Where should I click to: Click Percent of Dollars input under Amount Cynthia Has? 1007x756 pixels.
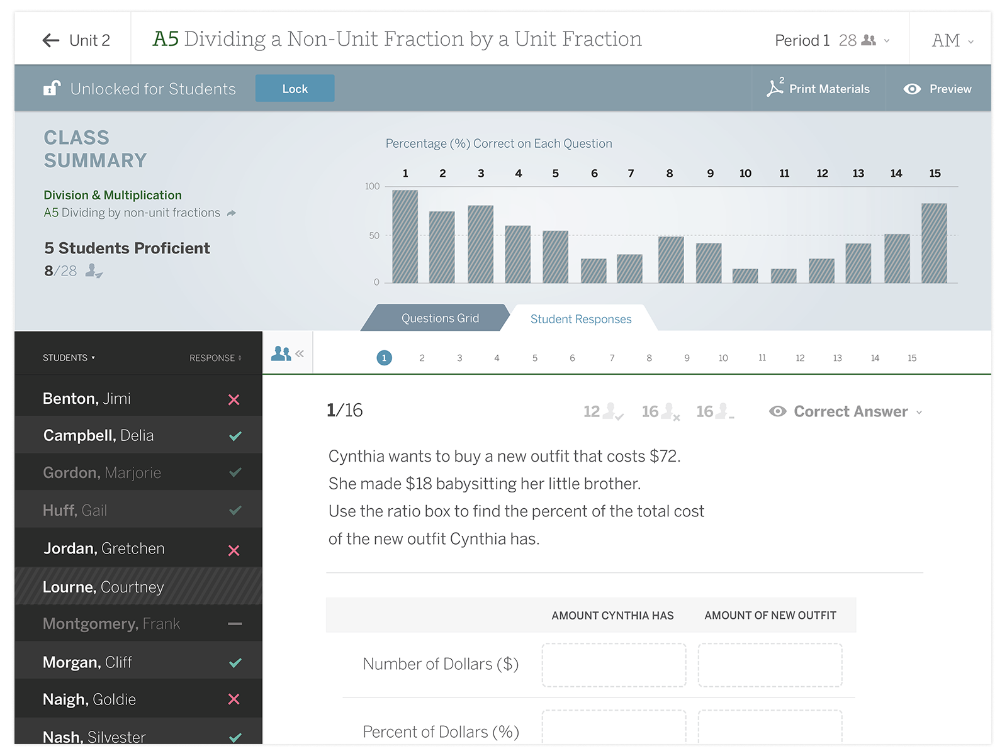614,727
